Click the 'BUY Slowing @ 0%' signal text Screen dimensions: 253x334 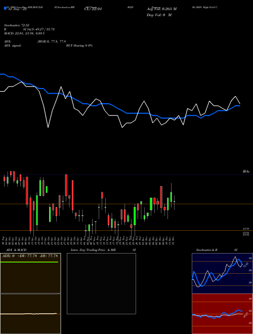click(79, 46)
